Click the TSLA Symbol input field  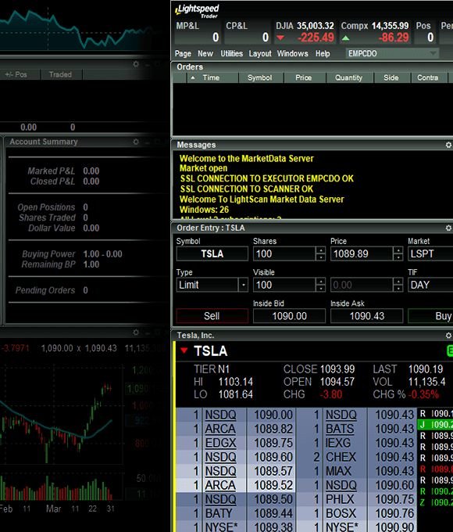pyautogui.click(x=212, y=253)
